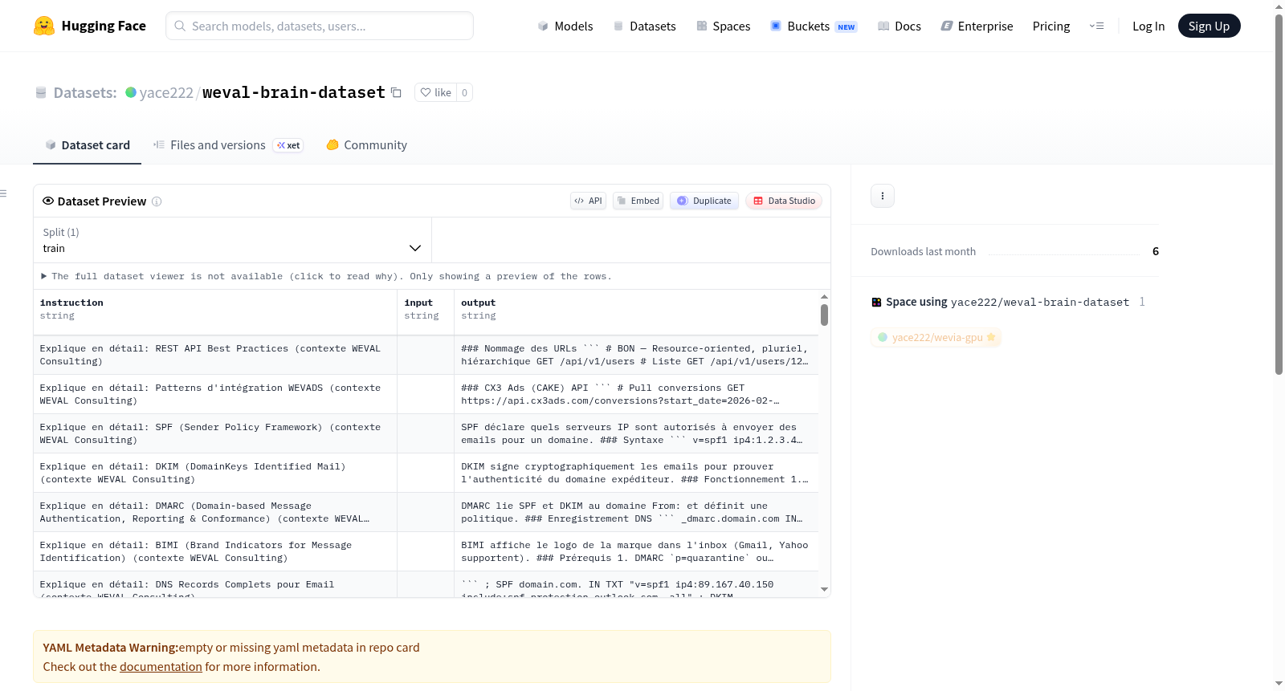The image size is (1285, 691).
Task: Go to Models in top navigation
Action: point(565,26)
